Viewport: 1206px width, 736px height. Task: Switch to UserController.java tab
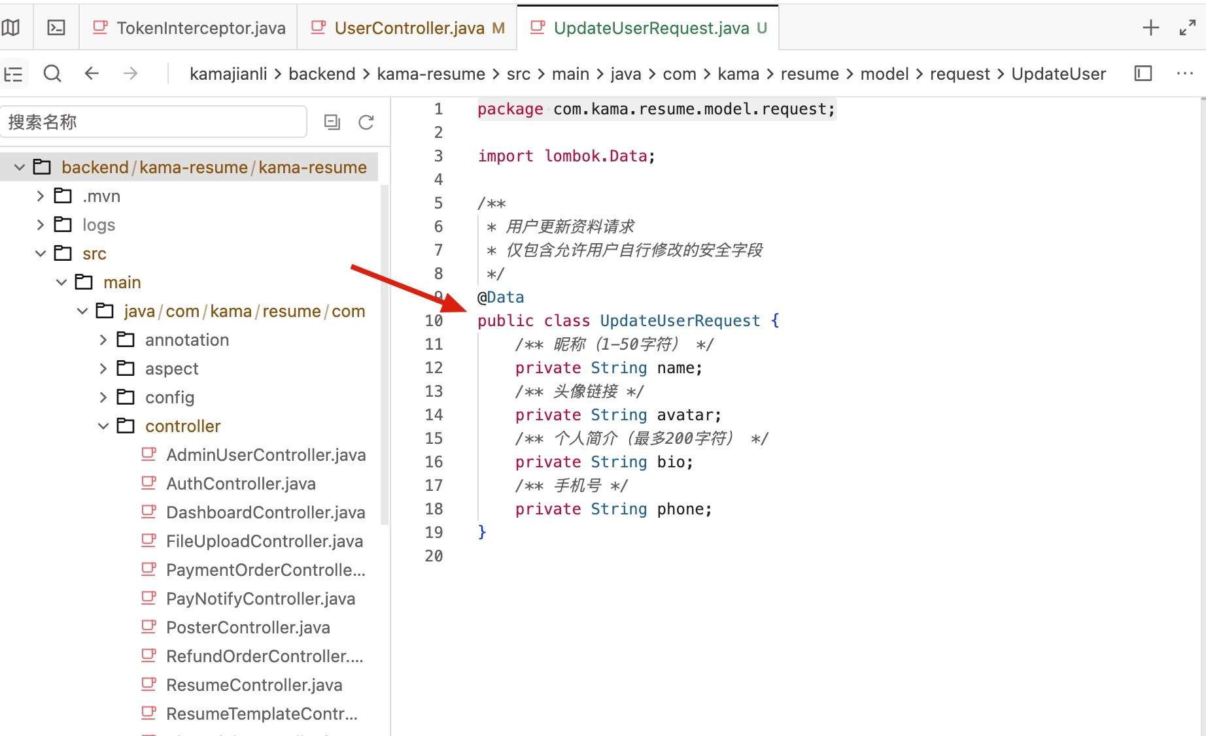407,27
